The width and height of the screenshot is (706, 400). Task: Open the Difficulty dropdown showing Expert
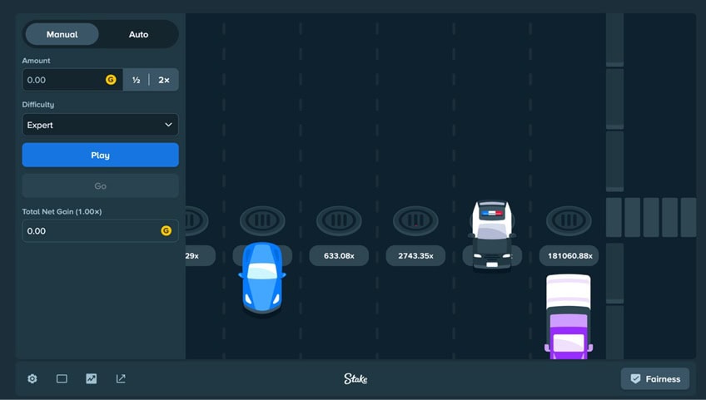[101, 125]
